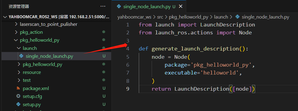Click the gear icon next to setup.cfg
298x111 pixels.
pos(18,96)
